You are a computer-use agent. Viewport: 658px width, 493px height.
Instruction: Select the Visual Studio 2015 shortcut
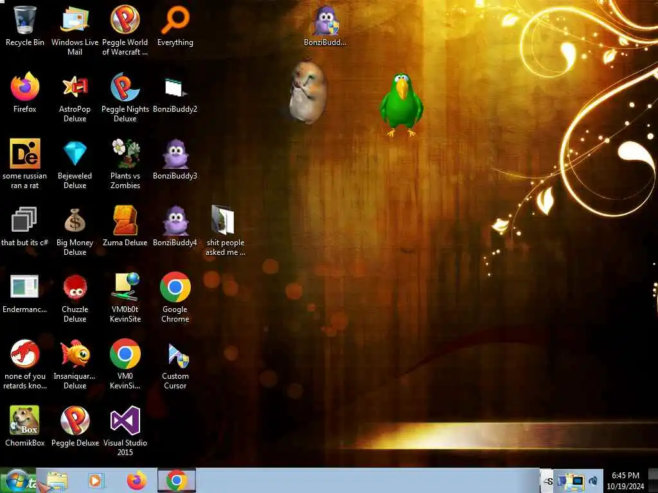click(x=125, y=431)
